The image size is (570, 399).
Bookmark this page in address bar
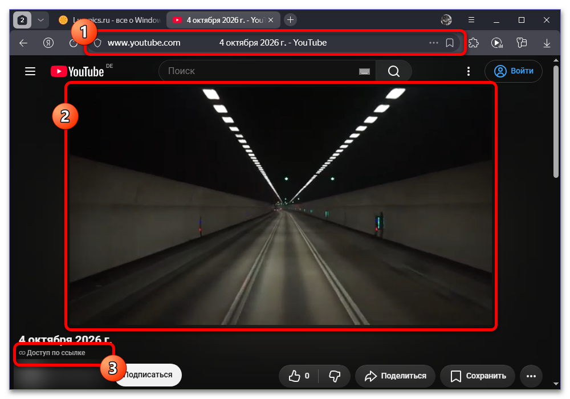tap(450, 43)
